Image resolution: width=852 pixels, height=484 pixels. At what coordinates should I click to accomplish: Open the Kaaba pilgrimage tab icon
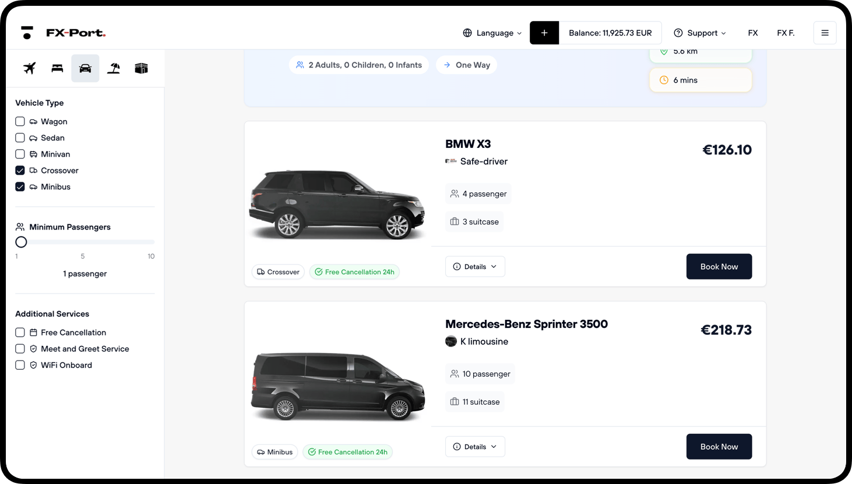click(x=141, y=68)
